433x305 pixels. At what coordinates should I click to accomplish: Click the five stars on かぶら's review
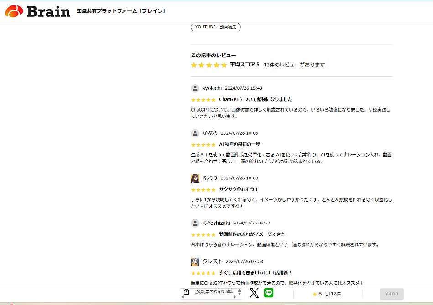[203, 145]
